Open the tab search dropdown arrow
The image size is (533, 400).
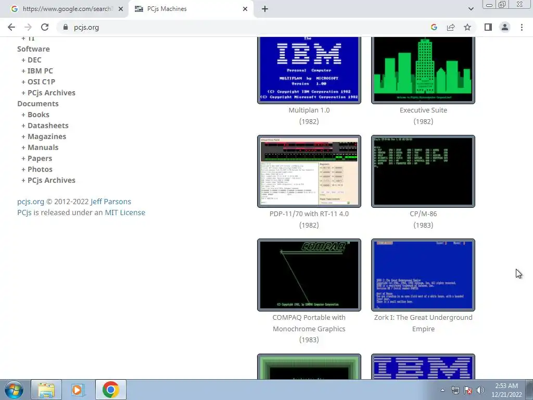click(471, 9)
